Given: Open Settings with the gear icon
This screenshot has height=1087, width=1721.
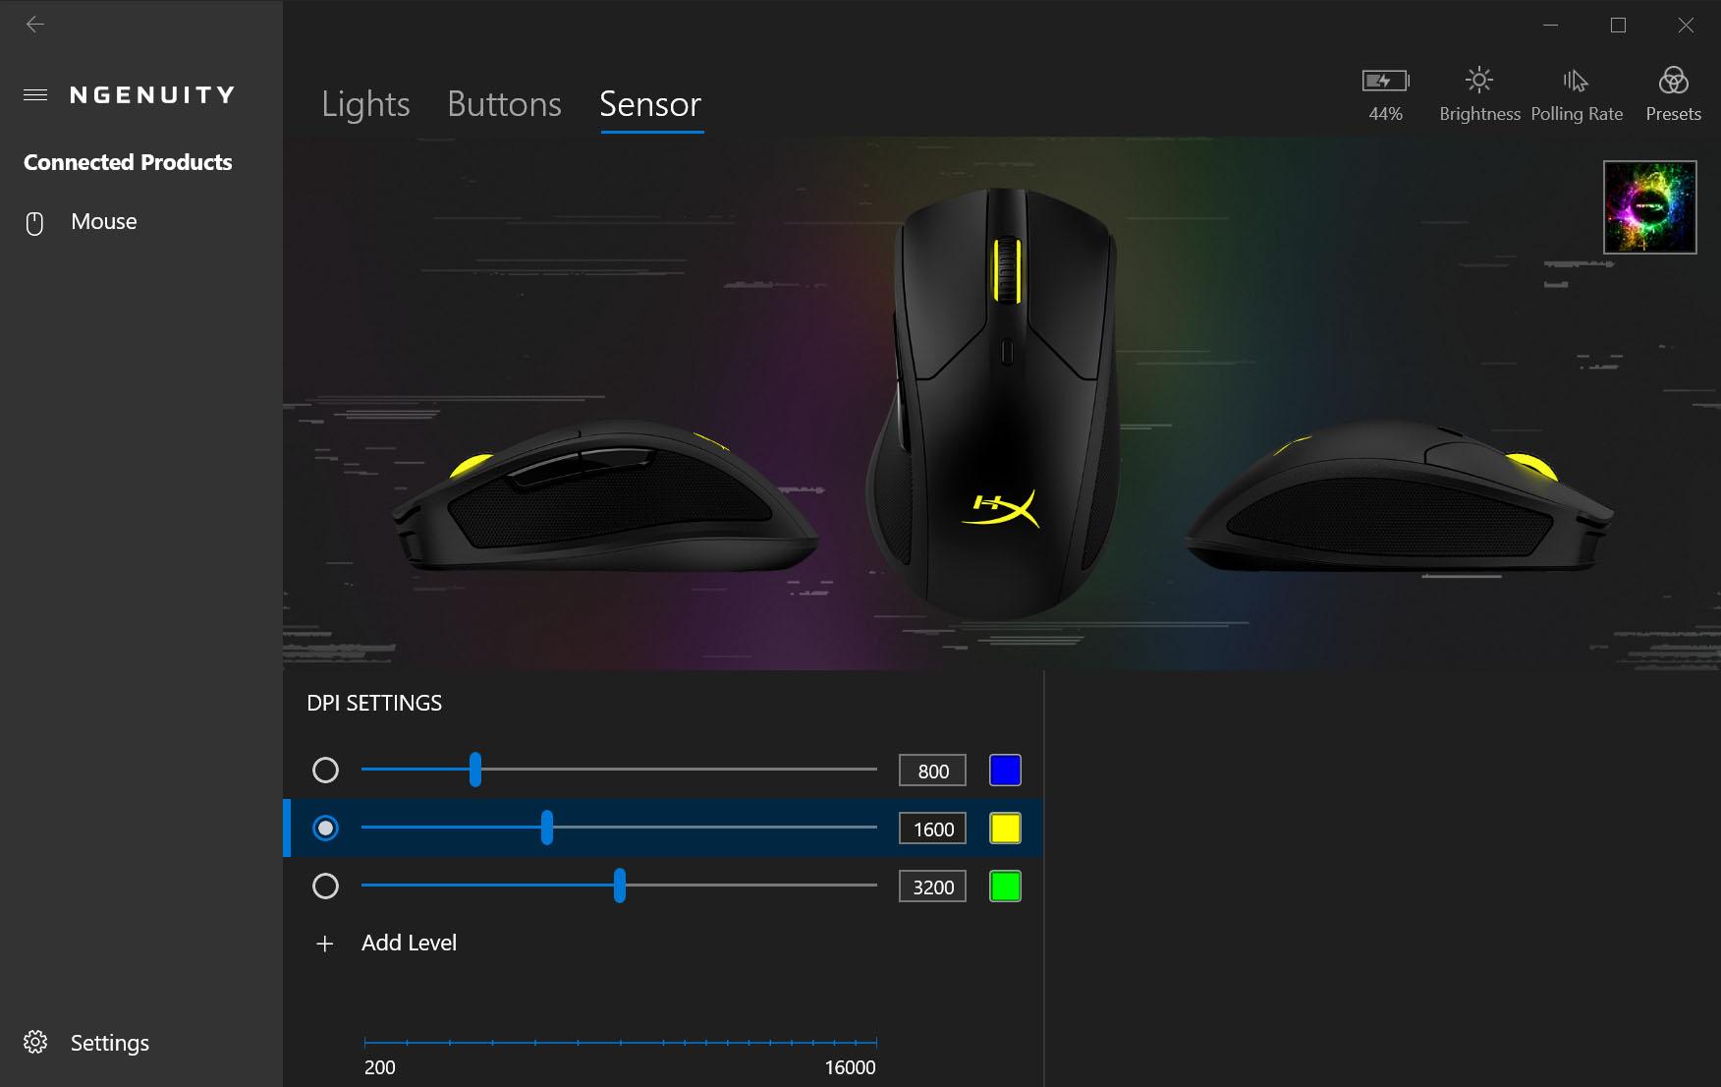Looking at the screenshot, I should [35, 1042].
